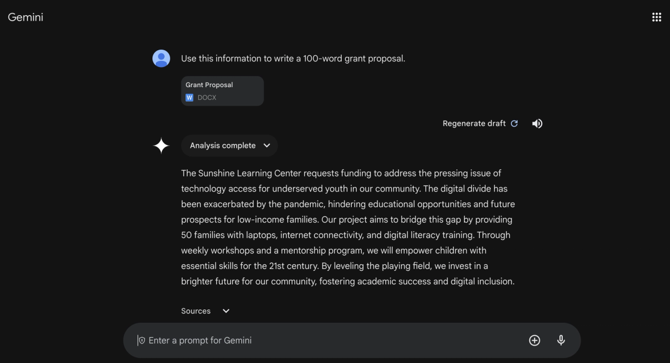The height and width of the screenshot is (363, 670).
Task: Click the regenerate refresh icon
Action: tap(514, 123)
